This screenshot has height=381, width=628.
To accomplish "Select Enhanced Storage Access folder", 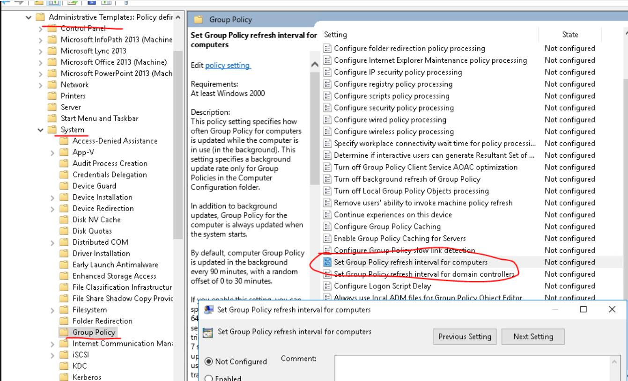I will click(x=114, y=276).
